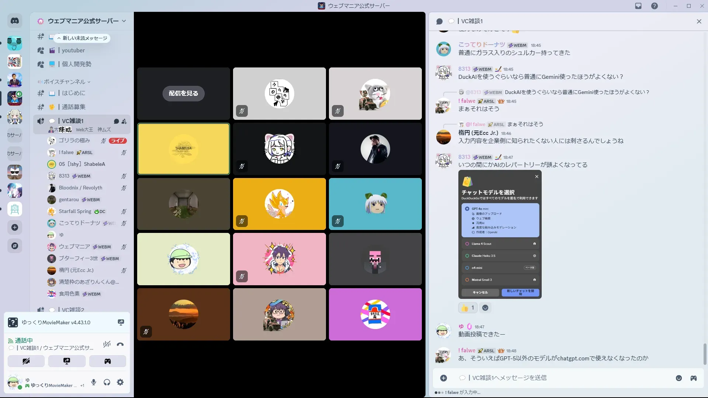
Task: Collapse the ボイスチャンネル category
Action: click(x=65, y=82)
